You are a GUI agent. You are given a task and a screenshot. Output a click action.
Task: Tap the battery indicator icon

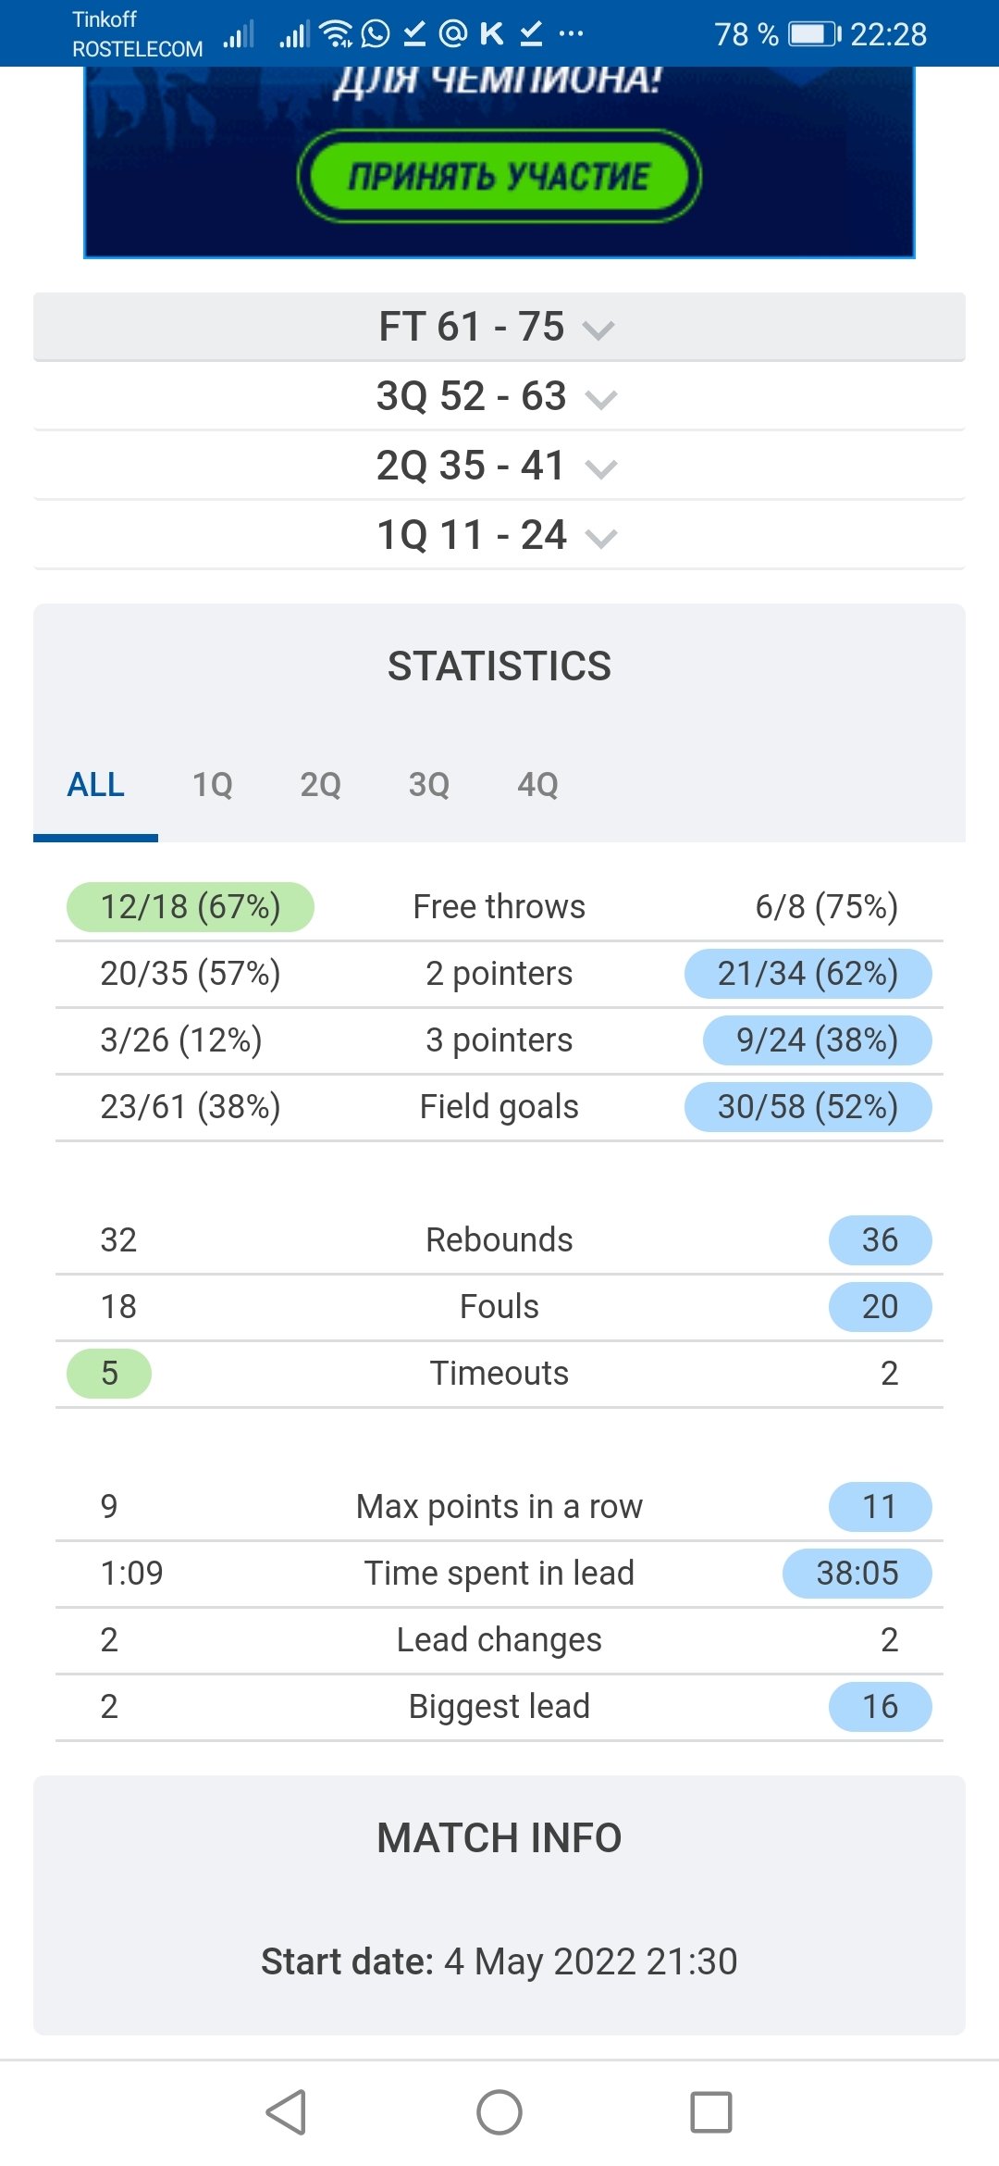(814, 34)
